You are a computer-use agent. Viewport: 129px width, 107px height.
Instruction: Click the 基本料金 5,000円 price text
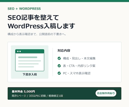(23, 92)
